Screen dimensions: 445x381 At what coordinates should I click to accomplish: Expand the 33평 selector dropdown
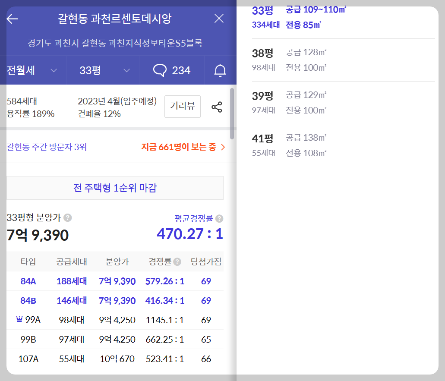coord(102,70)
